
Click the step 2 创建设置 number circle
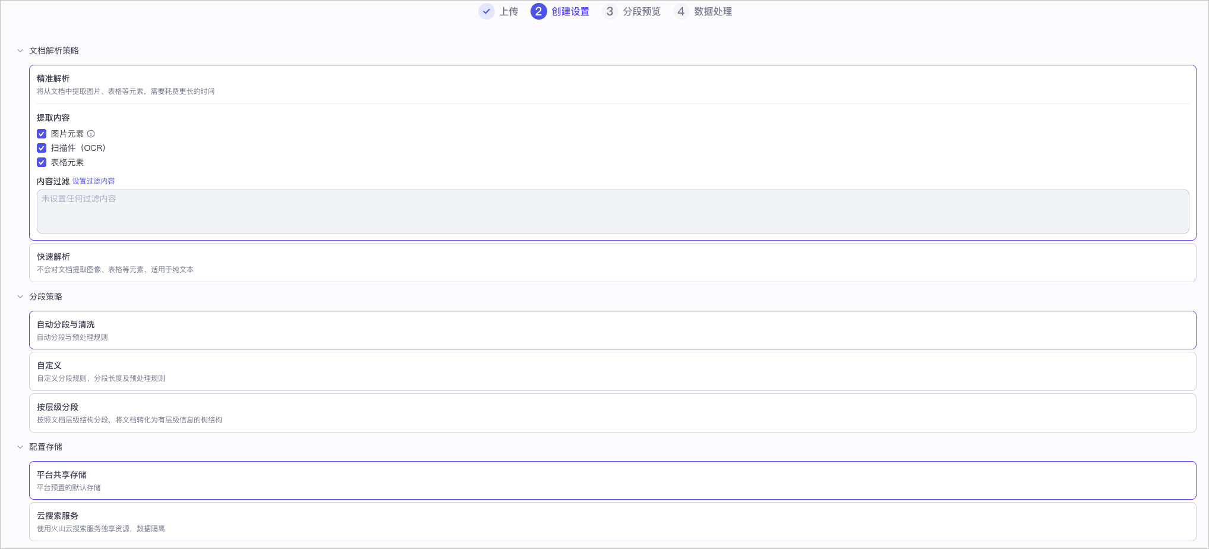tap(538, 11)
